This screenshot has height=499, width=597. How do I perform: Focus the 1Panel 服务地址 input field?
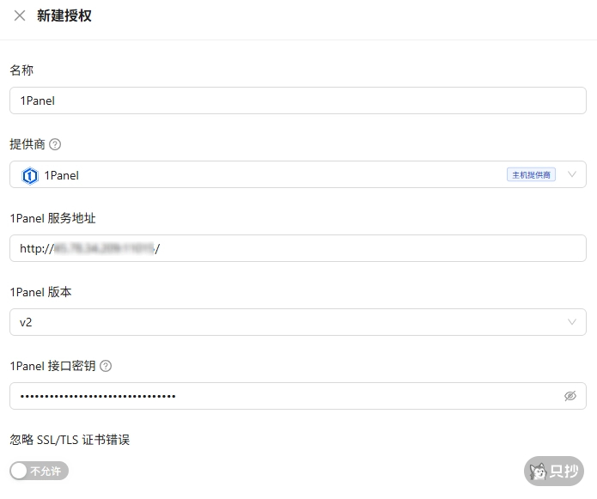coord(297,248)
